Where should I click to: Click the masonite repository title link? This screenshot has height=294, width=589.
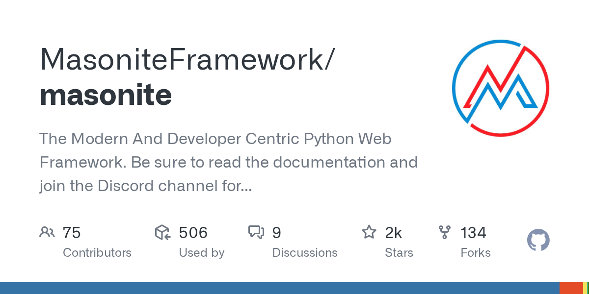pyautogui.click(x=106, y=95)
